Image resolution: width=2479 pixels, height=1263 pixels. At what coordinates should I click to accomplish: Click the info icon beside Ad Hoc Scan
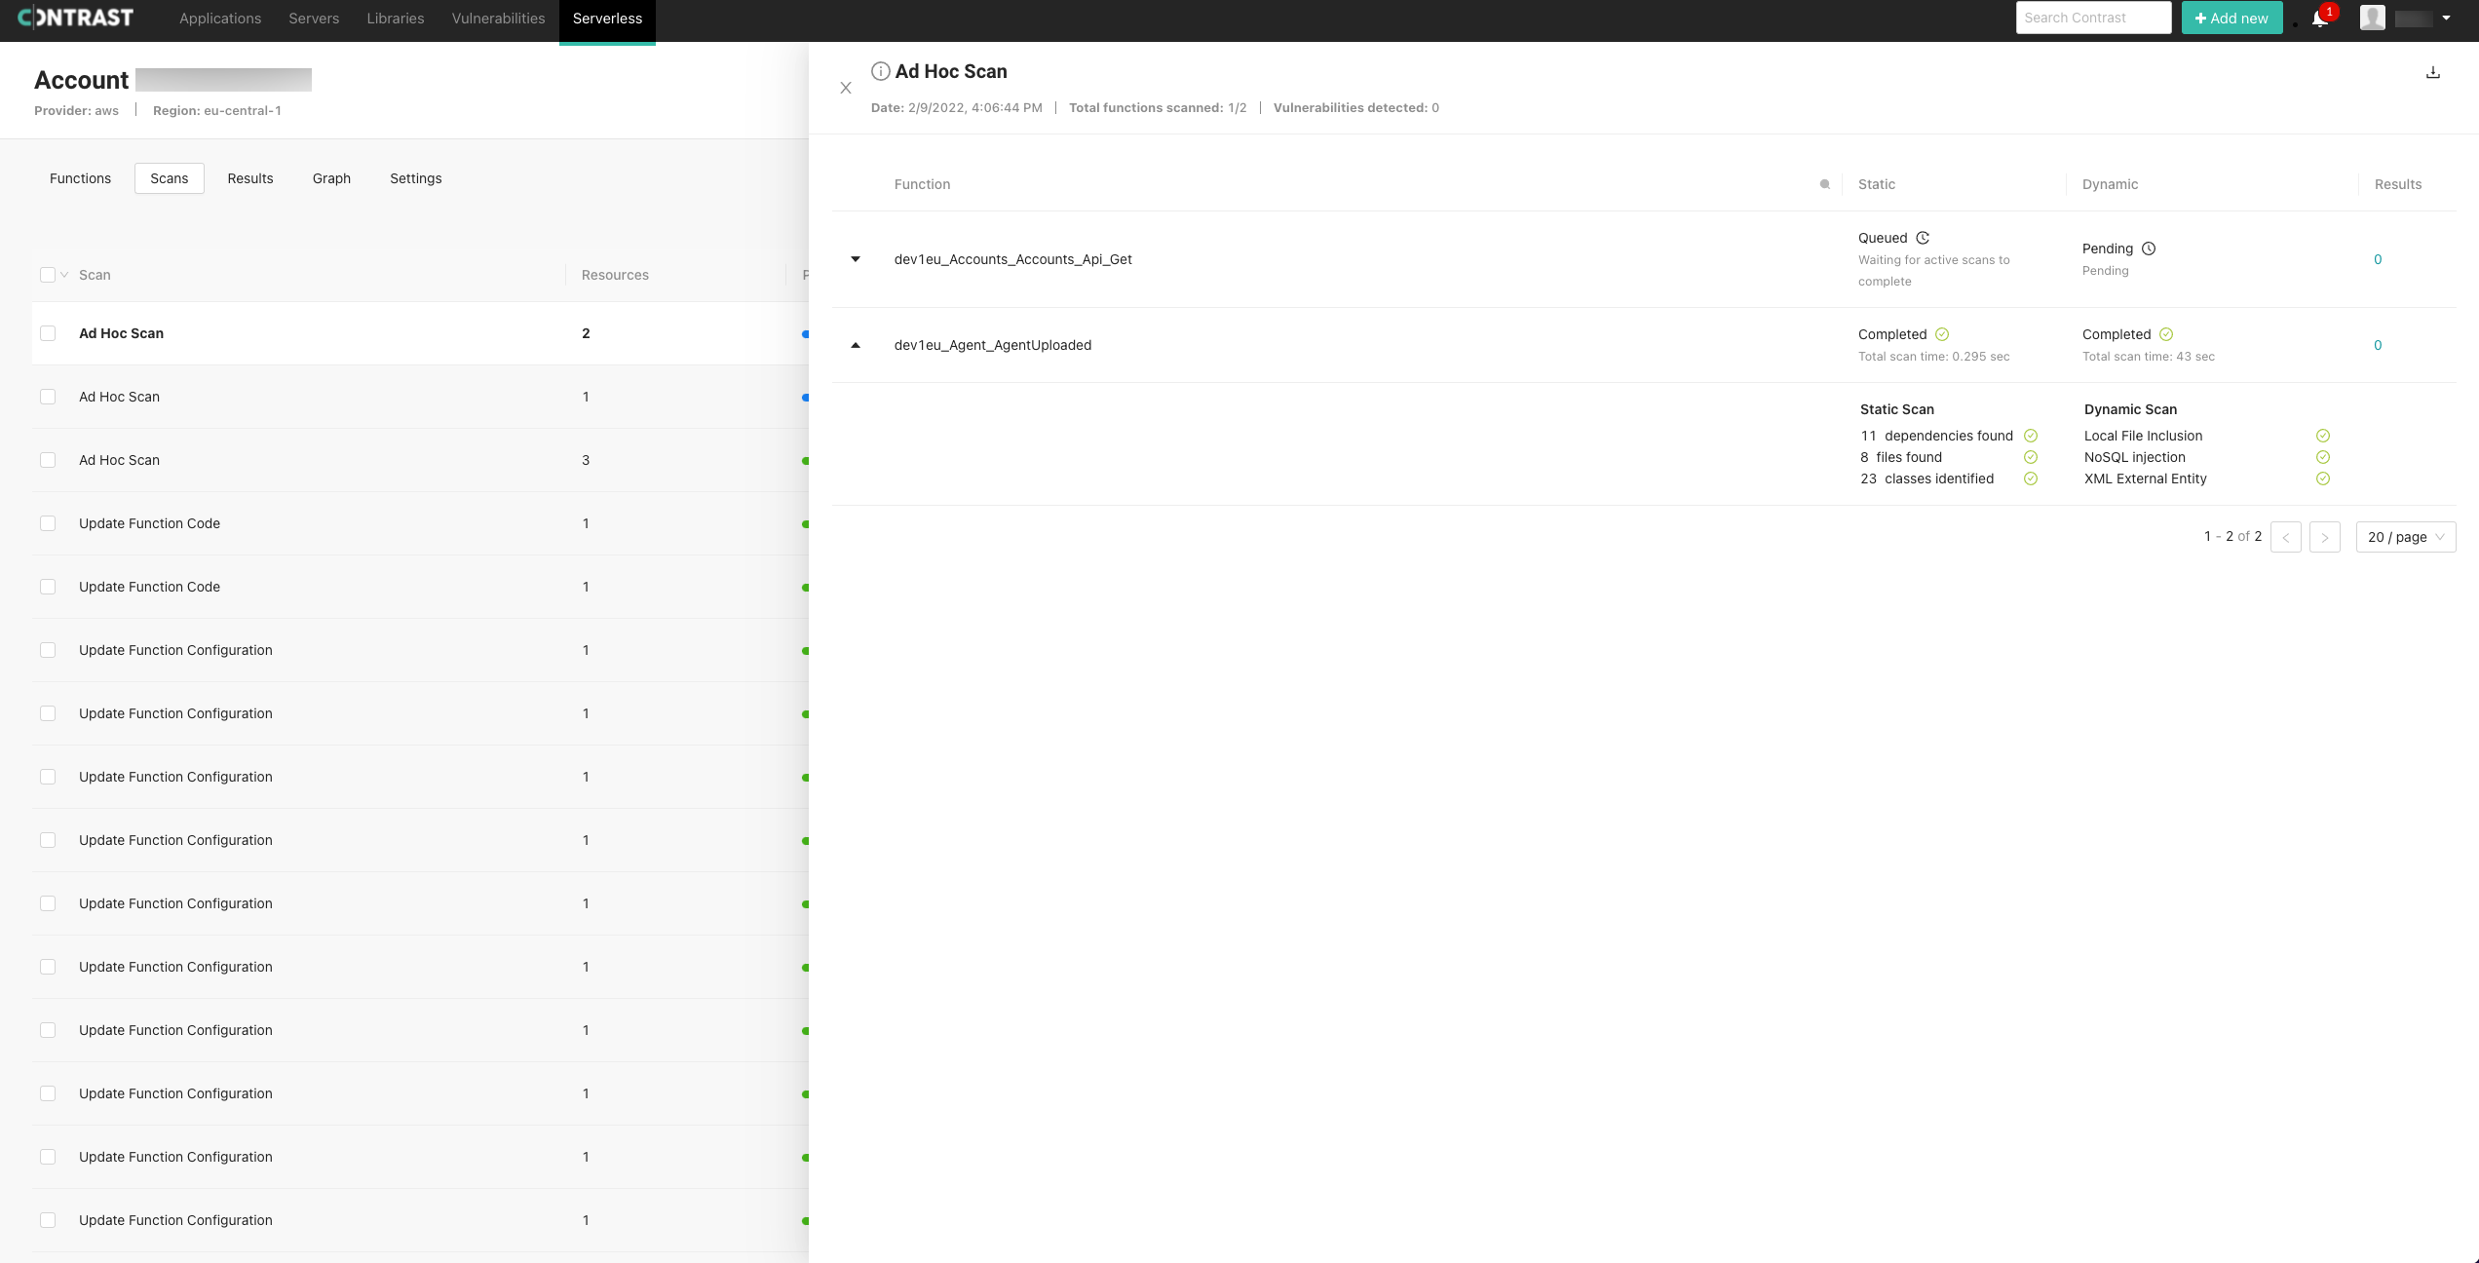click(x=881, y=70)
